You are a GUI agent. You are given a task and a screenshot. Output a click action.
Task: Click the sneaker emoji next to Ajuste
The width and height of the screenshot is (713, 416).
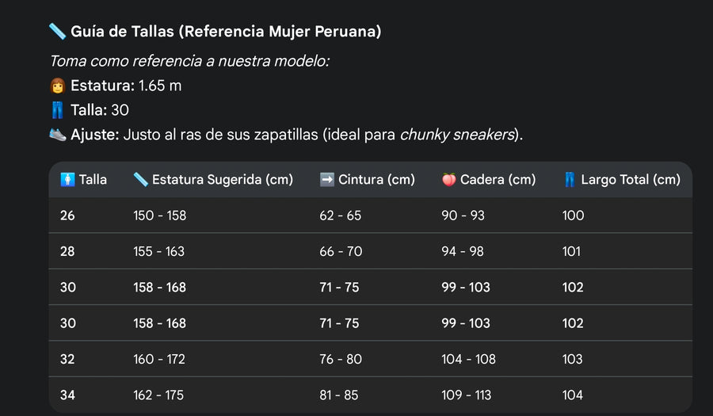click(57, 135)
